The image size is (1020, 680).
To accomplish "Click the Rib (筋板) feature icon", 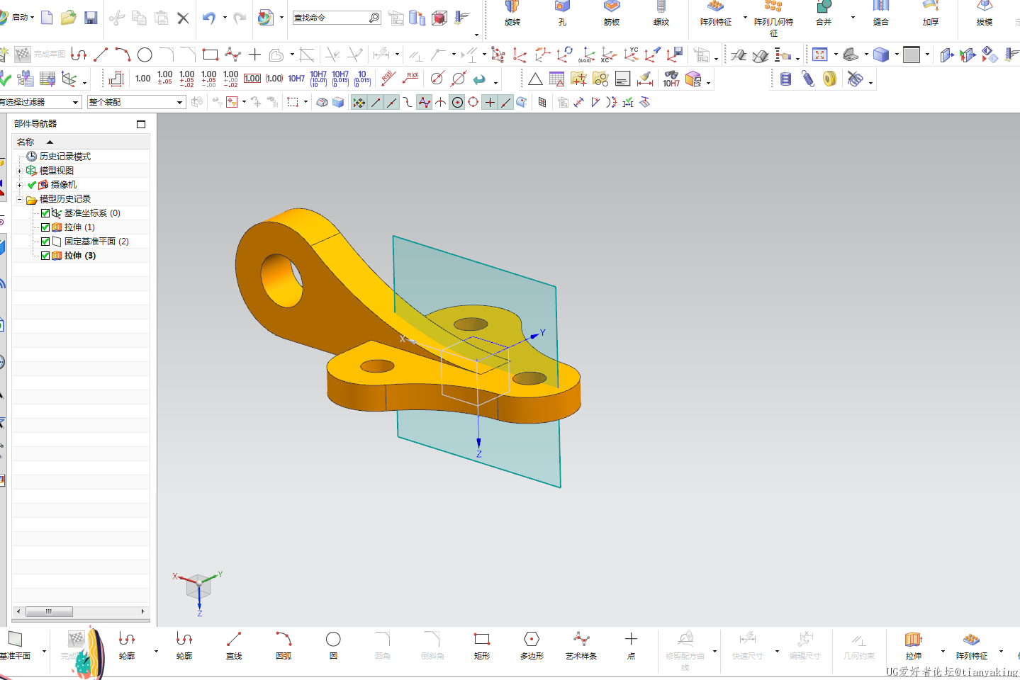I will click(612, 13).
